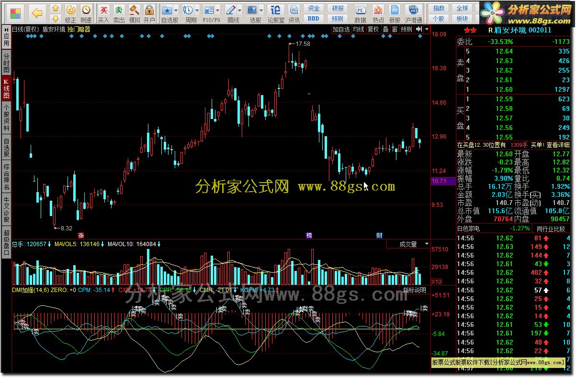Image resolution: width=576 pixels, height=378 pixels.
Task: Click the small up arrow icon
Action: coord(56,8)
